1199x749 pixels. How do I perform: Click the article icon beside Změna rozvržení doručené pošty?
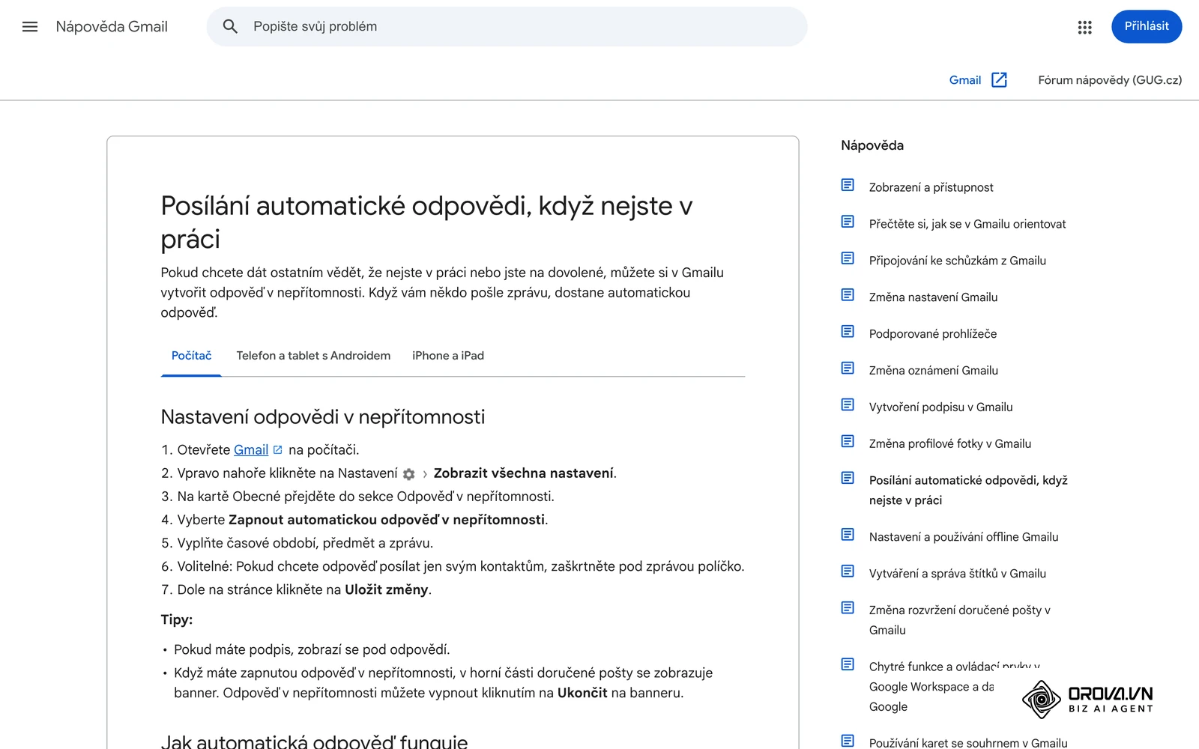[848, 608]
